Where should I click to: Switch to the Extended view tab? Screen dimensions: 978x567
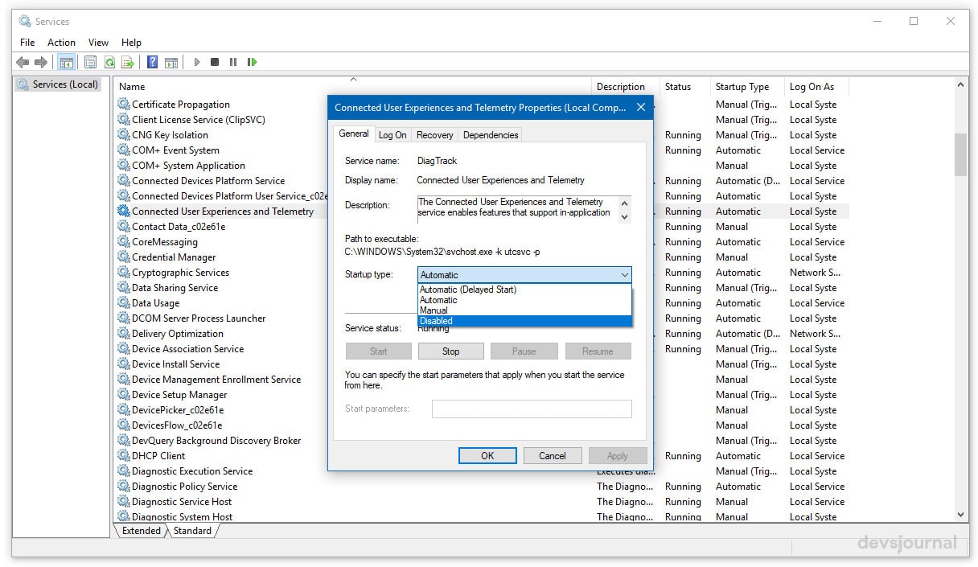click(x=142, y=531)
